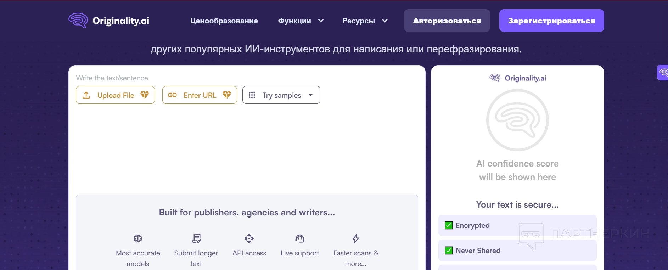Click the Submit longer text label
668x270 pixels.
[x=196, y=258]
